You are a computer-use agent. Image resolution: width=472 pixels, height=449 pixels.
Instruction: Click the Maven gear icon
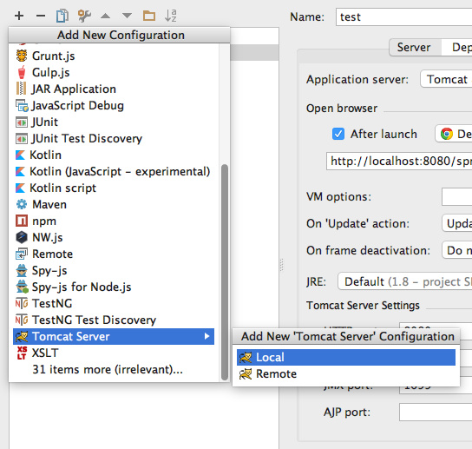point(22,204)
